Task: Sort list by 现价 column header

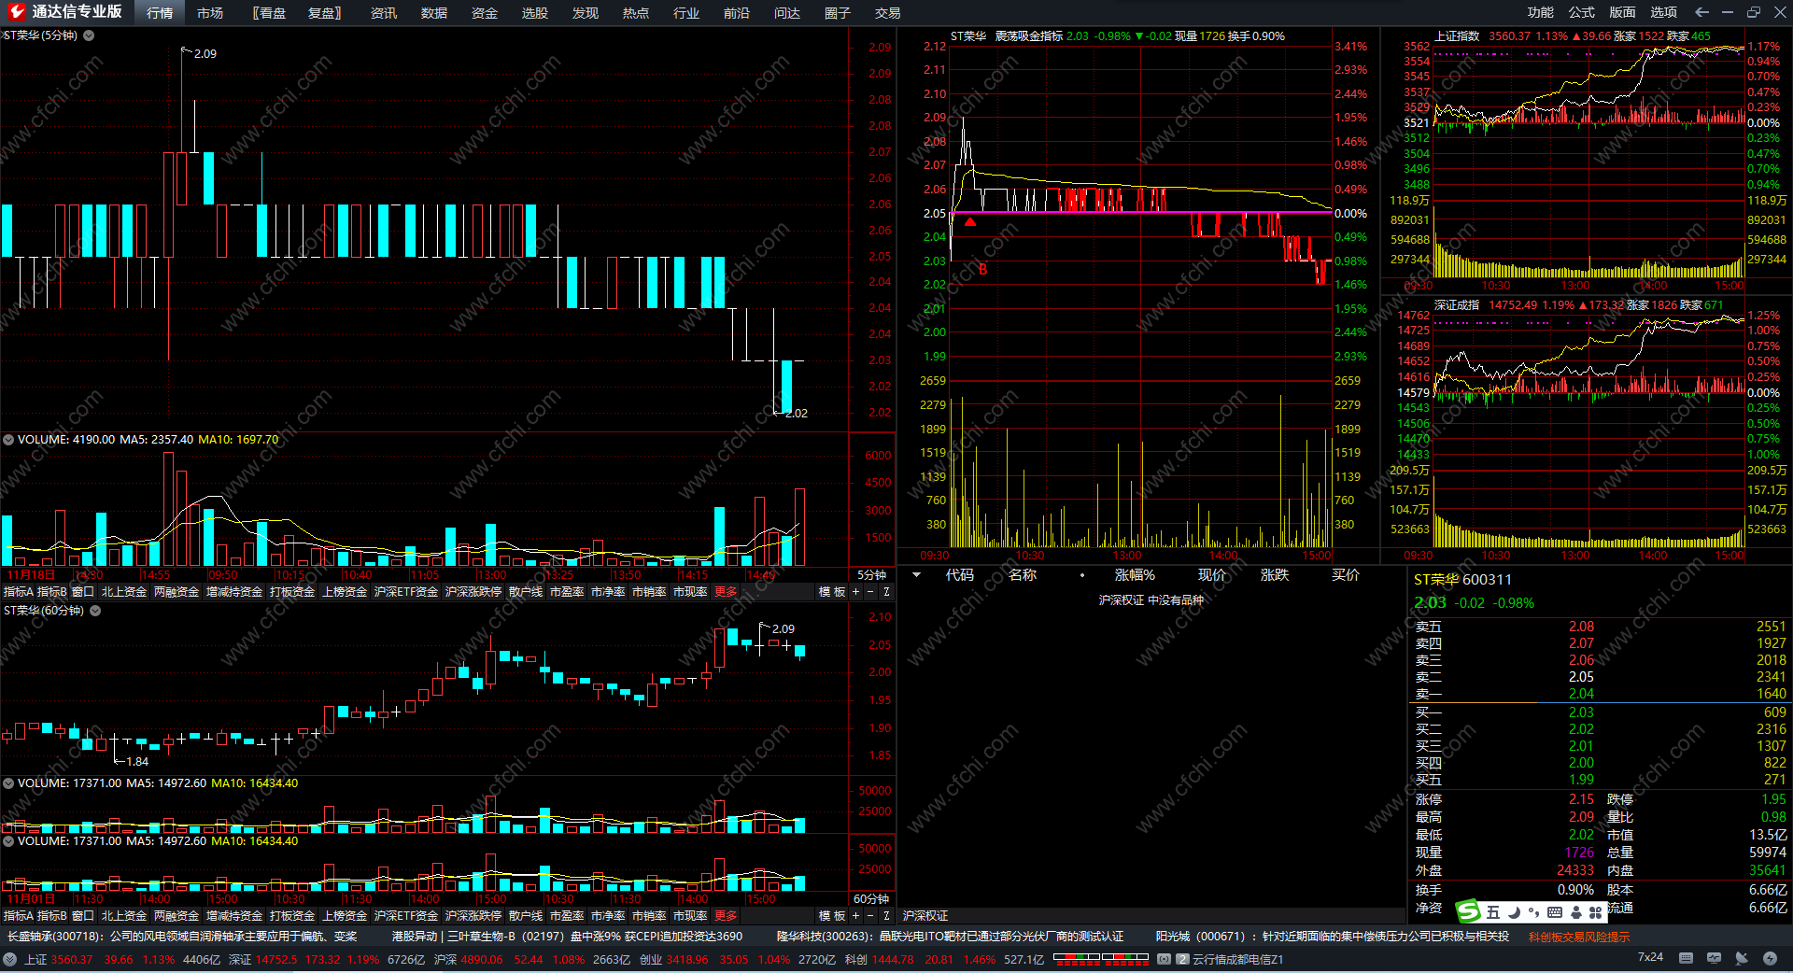Action: tap(1212, 575)
